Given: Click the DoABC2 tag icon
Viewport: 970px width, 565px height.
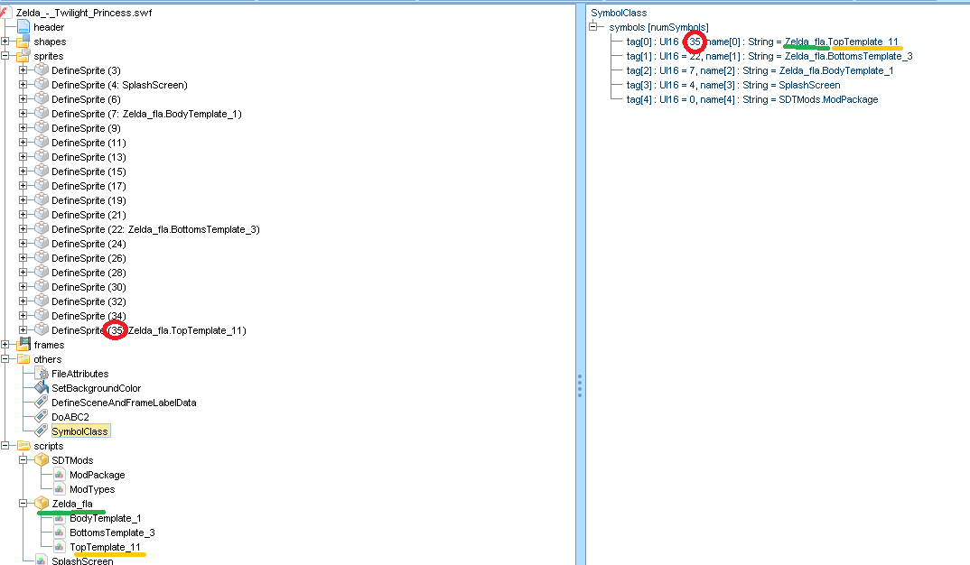Looking at the screenshot, I should click(x=41, y=417).
